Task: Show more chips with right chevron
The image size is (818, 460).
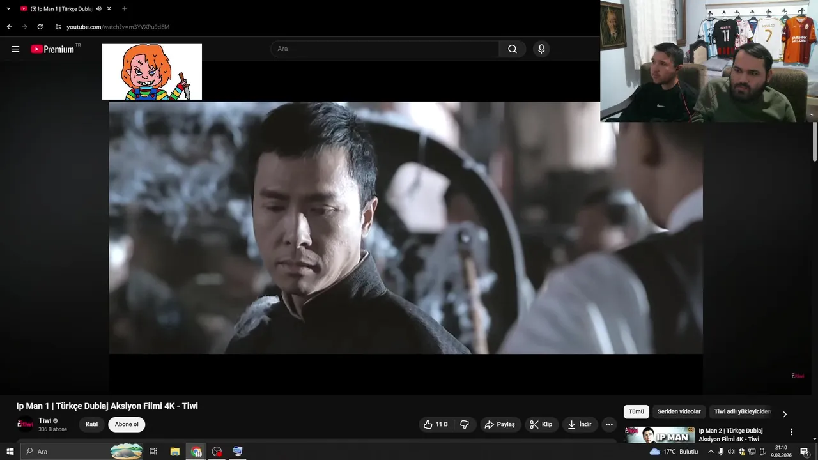Action: click(x=785, y=414)
